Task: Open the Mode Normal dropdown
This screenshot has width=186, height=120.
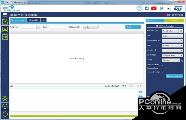Action: click(172, 46)
